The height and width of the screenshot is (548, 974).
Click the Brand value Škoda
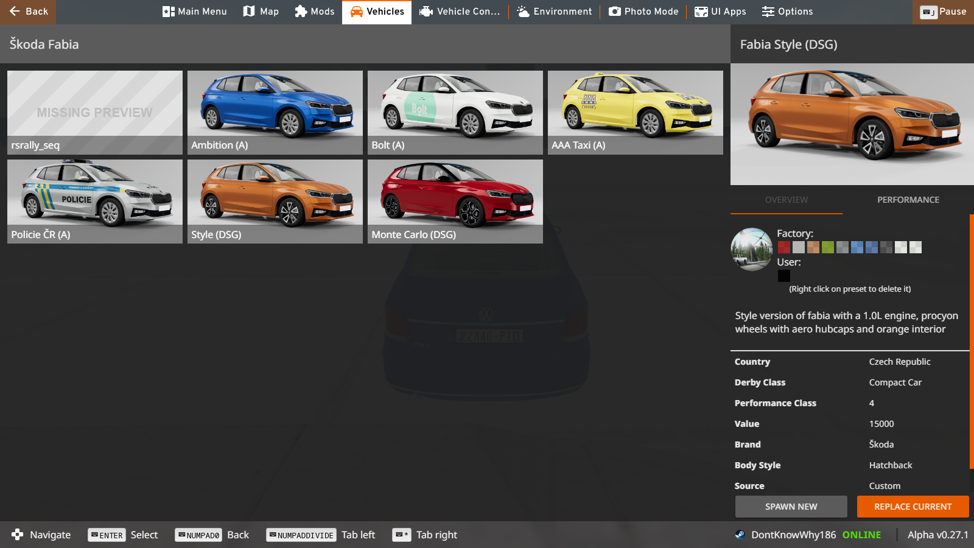click(881, 444)
